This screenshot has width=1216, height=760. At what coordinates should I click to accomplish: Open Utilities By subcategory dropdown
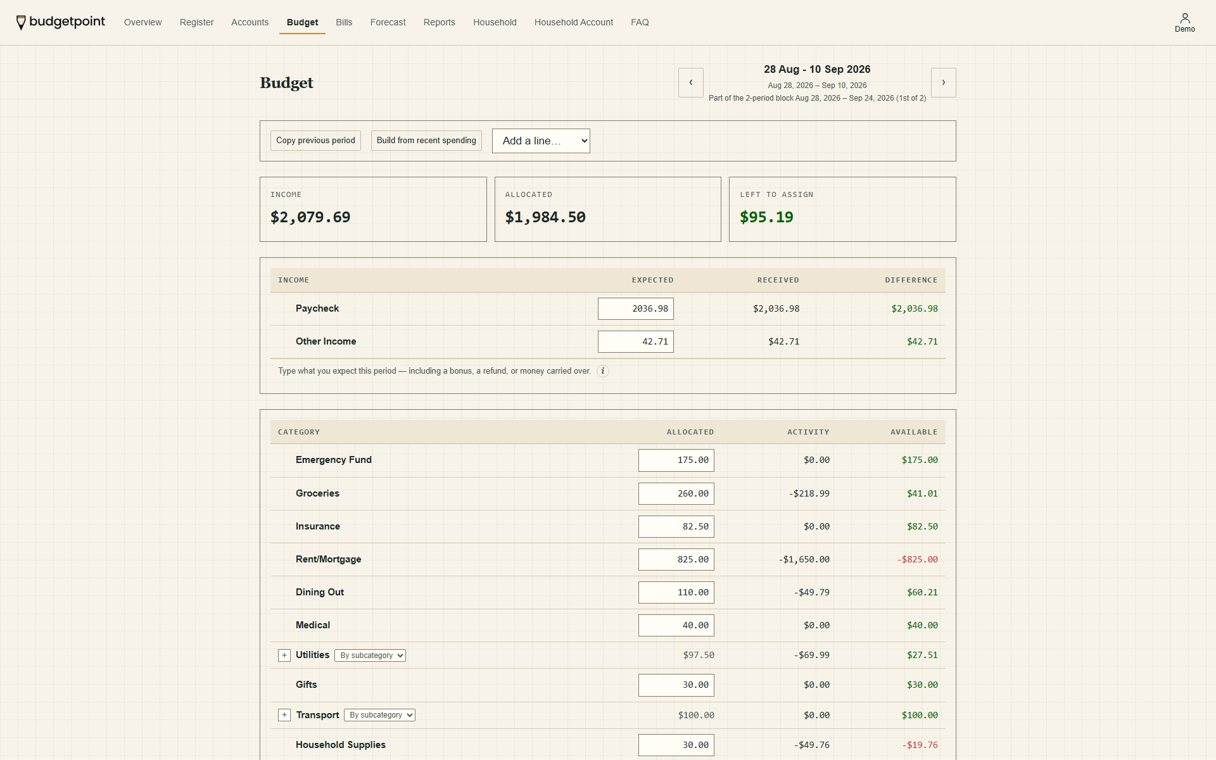tap(370, 655)
